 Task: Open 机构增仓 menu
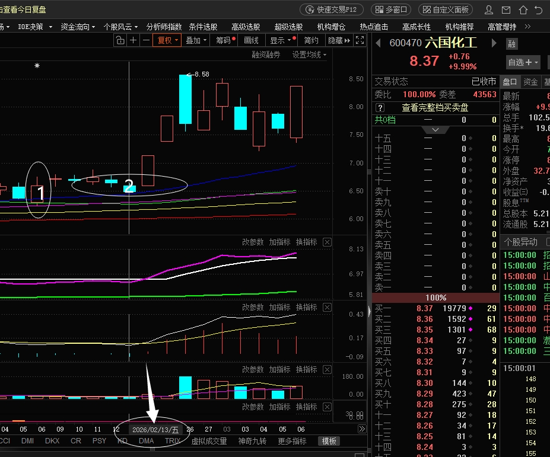coord(331,27)
